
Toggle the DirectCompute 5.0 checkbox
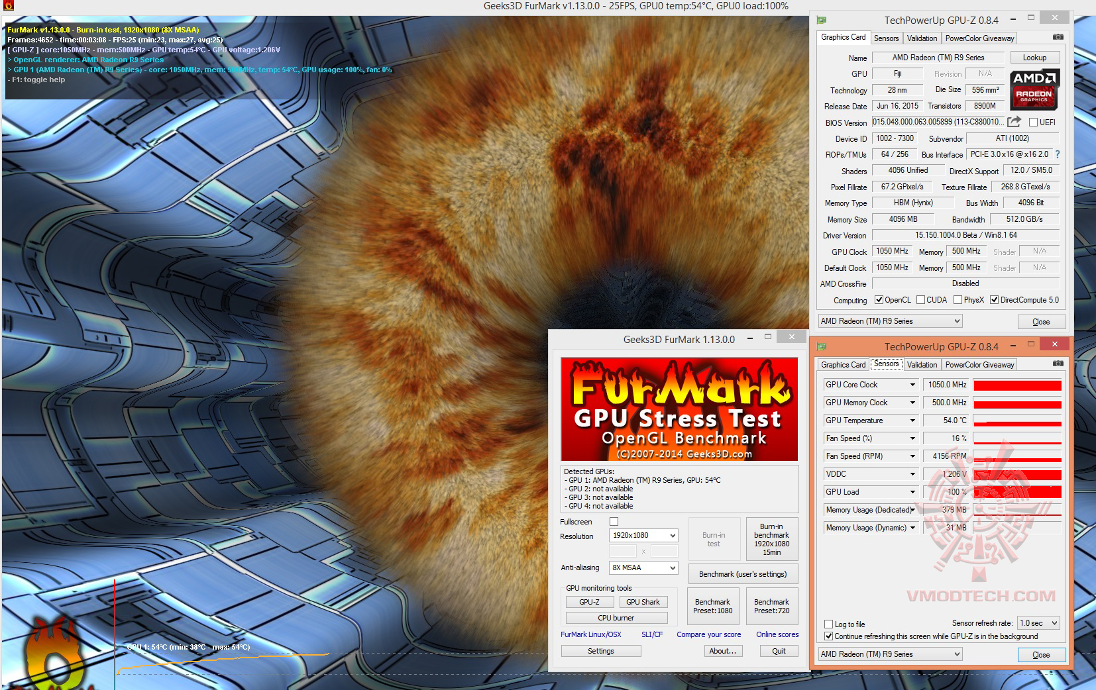click(x=994, y=300)
